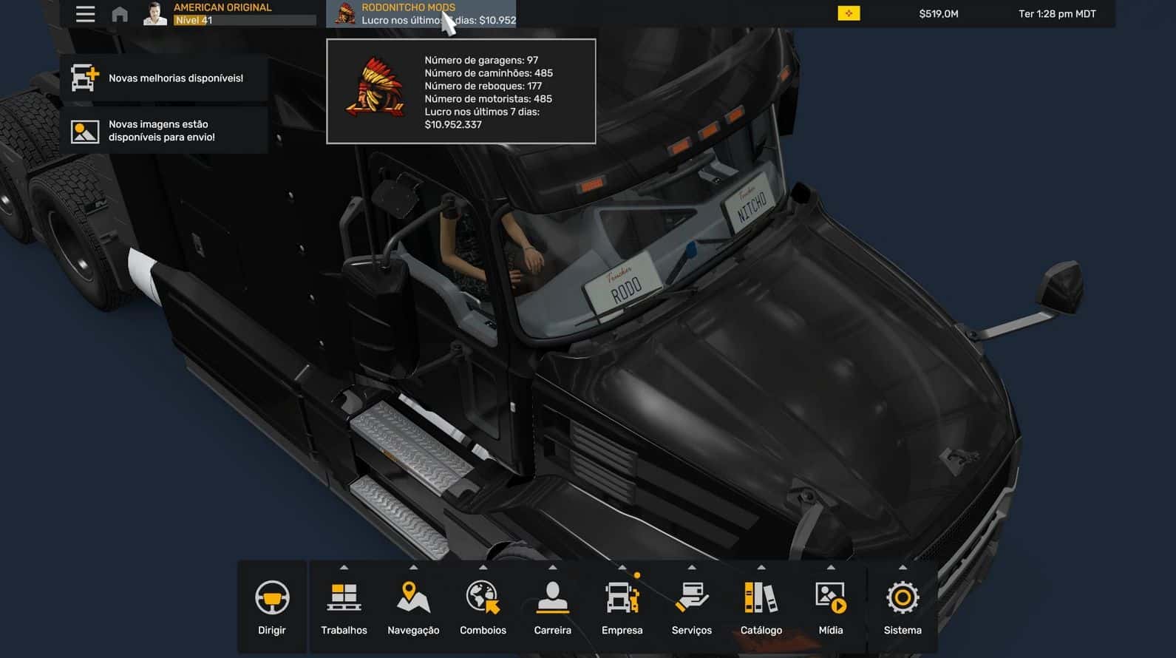Expand the arrow above Sistema
The image size is (1176, 658).
(x=903, y=568)
